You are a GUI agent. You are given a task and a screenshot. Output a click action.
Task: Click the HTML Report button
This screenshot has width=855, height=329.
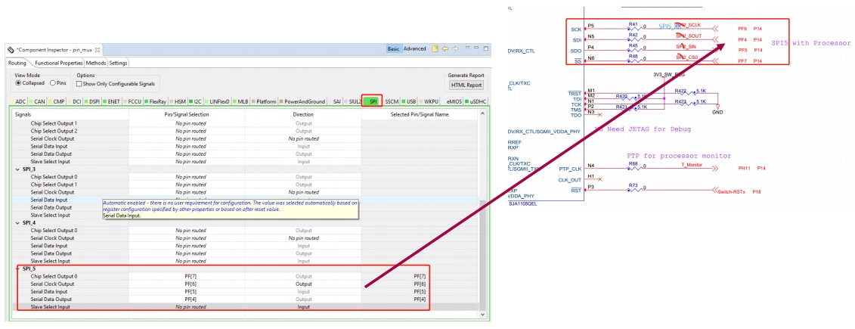466,85
